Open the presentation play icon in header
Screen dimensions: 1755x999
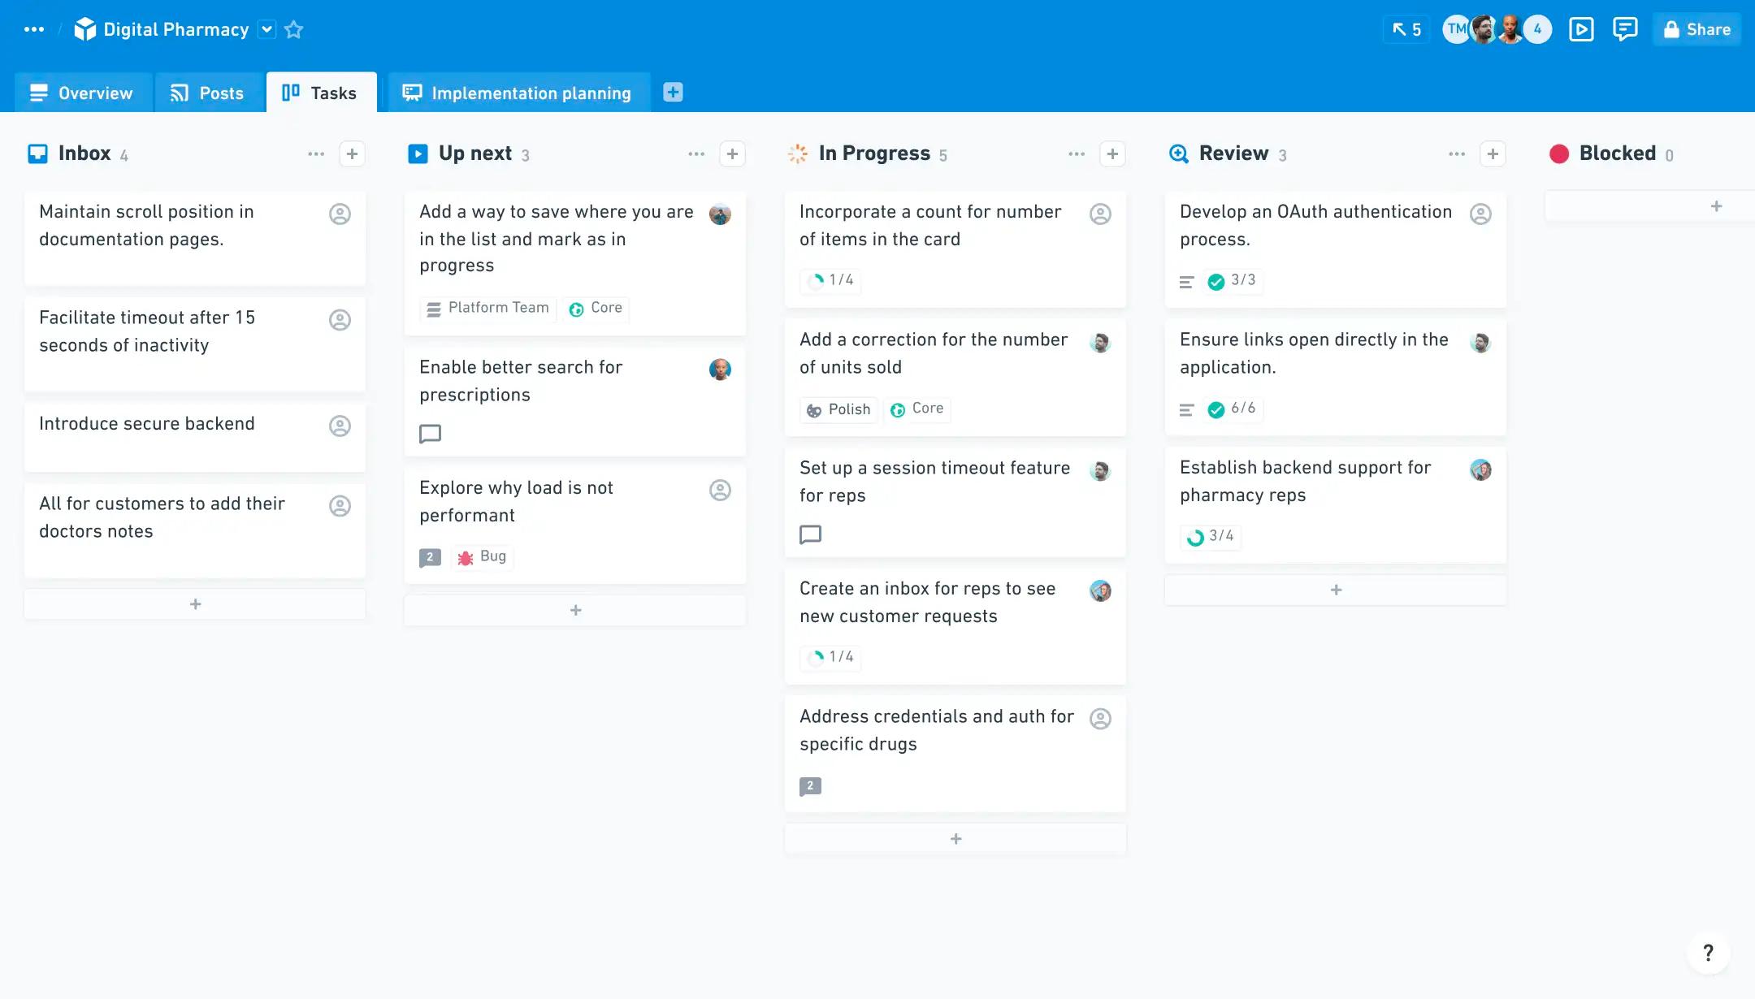coord(1580,30)
